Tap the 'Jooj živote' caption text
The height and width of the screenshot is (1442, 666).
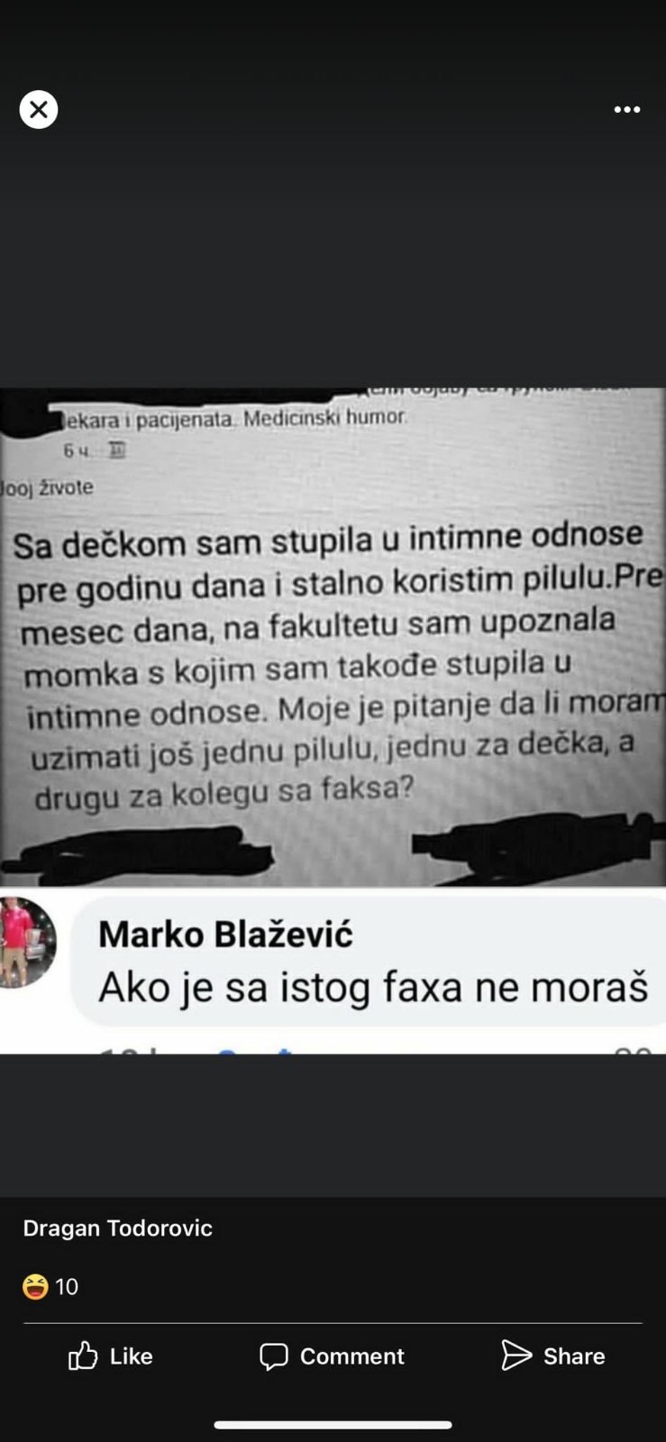(47, 488)
